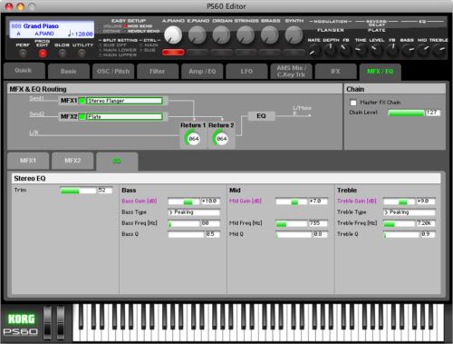The width and height of the screenshot is (453, 344).
Task: Click the E.PIANO volume knob
Action: [x=198, y=34]
